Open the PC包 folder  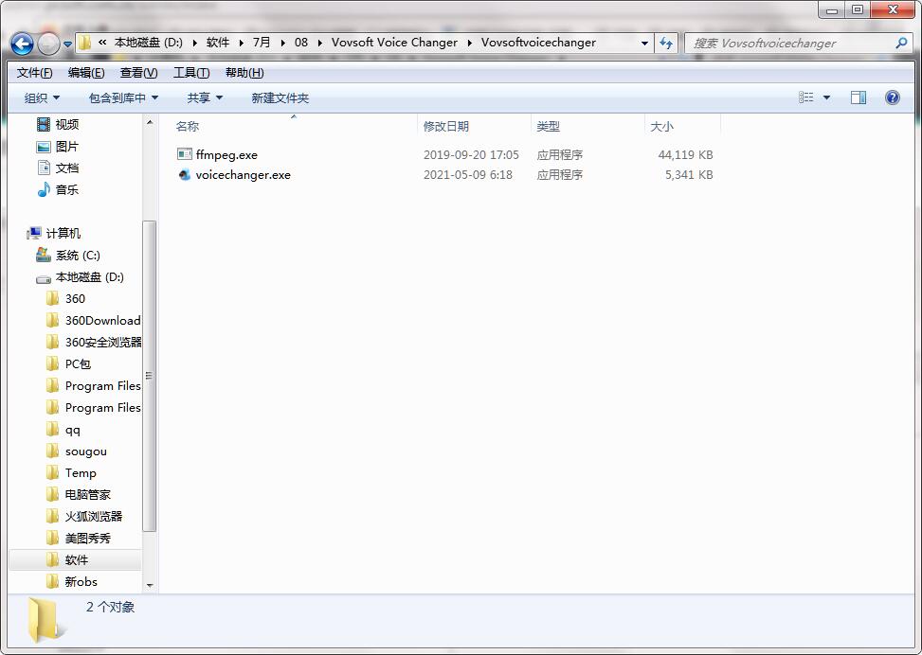coord(68,363)
